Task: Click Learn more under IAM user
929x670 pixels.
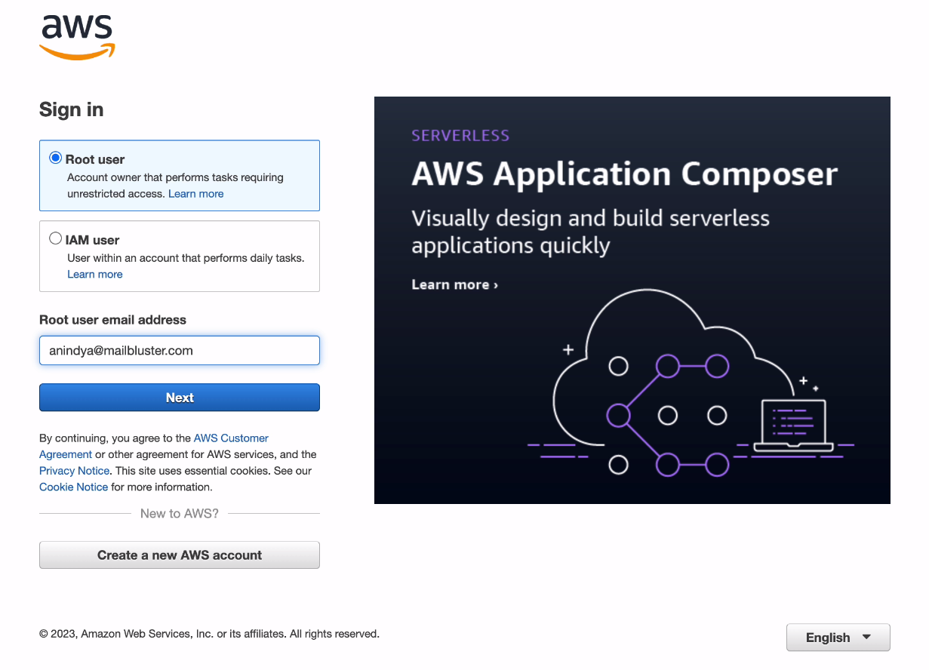Action: pyautogui.click(x=94, y=274)
